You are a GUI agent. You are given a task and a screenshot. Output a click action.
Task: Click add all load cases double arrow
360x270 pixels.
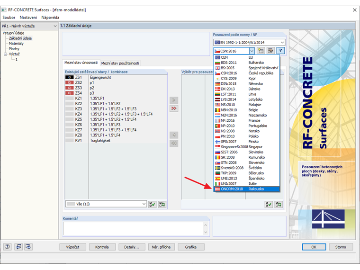click(174, 108)
